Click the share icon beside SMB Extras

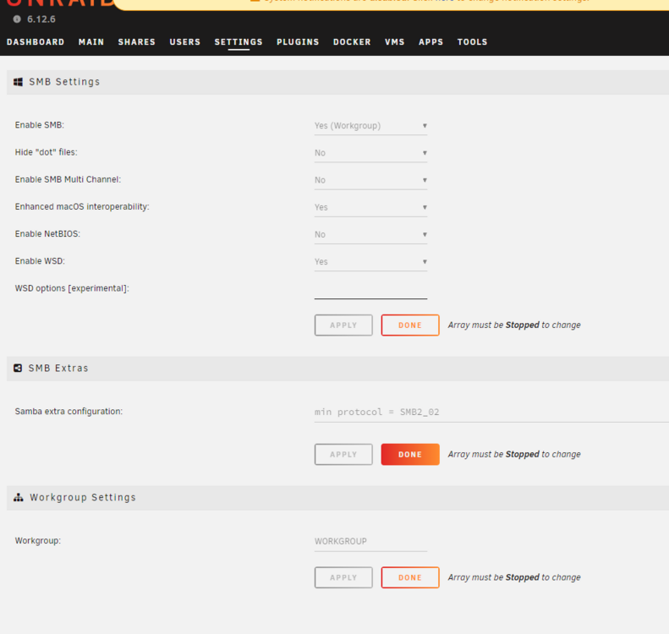(x=18, y=368)
